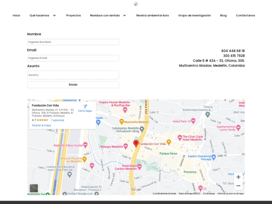The image size is (272, 204).
Task: Open the Contáctanos menu item
Action: (x=245, y=16)
